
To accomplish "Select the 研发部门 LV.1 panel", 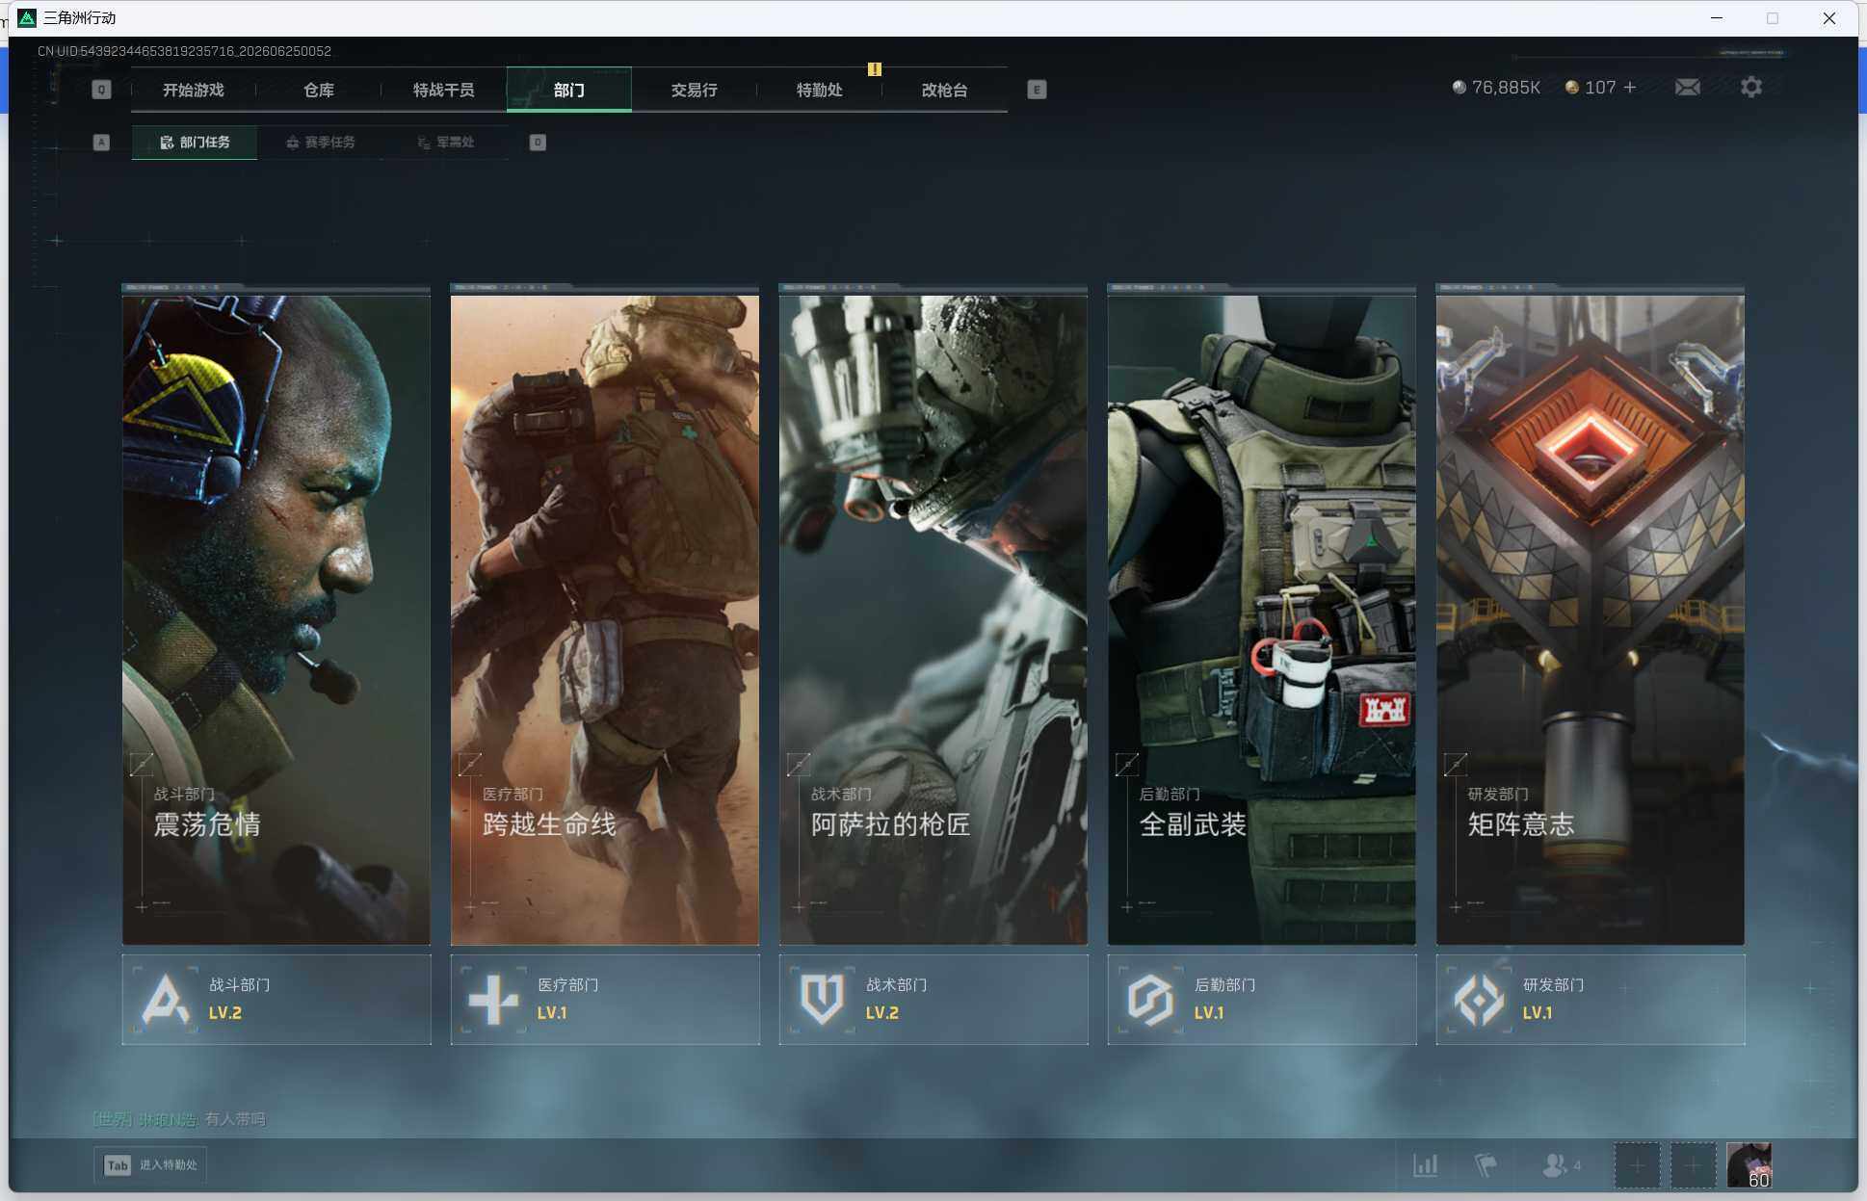I will click(1591, 1000).
